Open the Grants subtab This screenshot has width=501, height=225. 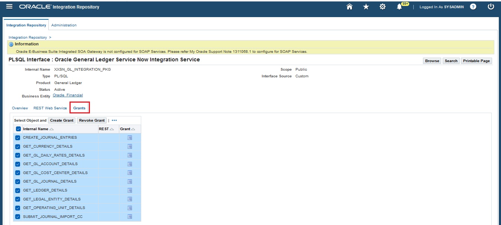pos(80,108)
